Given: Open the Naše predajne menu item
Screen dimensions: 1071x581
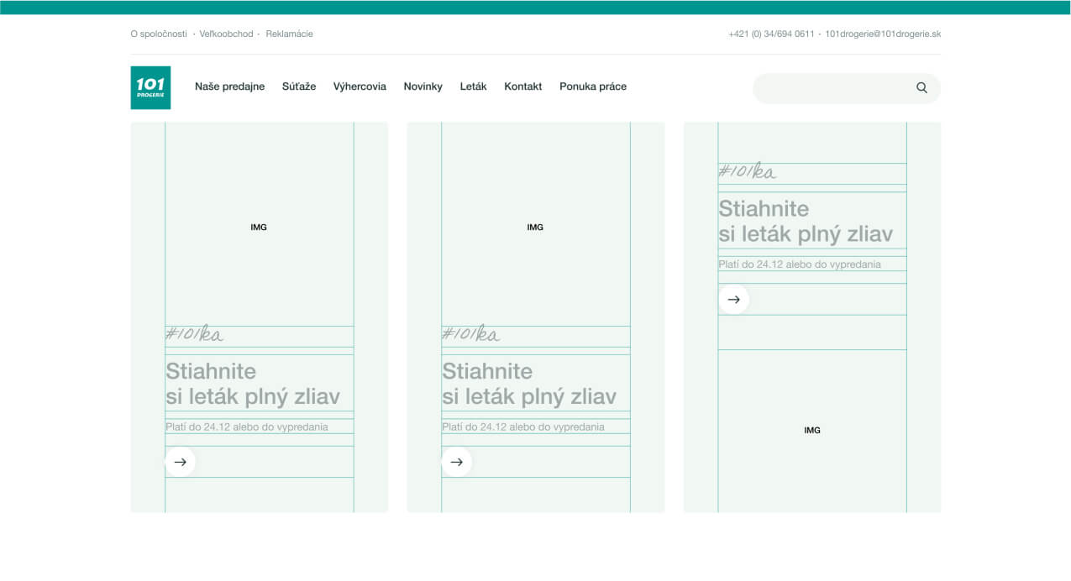Looking at the screenshot, I should [x=229, y=86].
